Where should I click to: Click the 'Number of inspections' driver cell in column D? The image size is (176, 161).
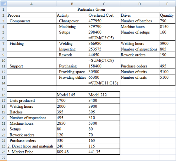(140, 49)
